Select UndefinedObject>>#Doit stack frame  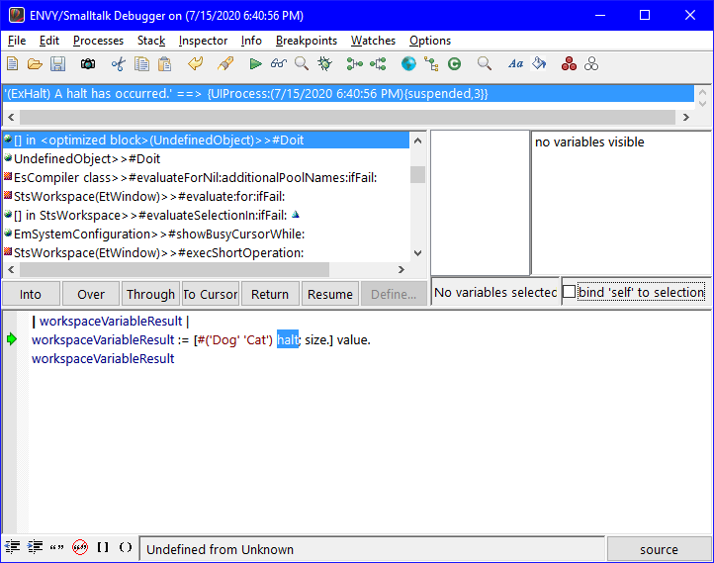(x=87, y=158)
